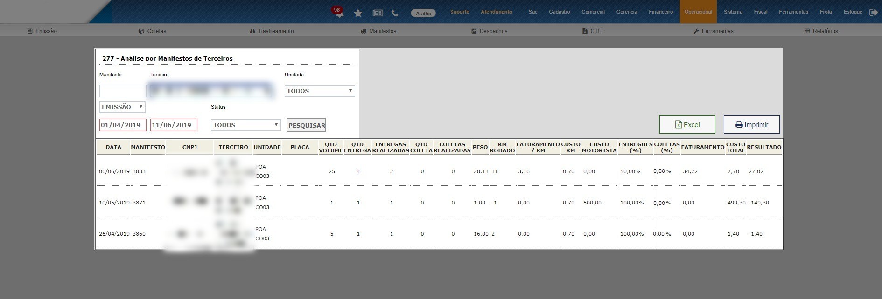The height and width of the screenshot is (299, 882).
Task: Open the Operacional menu
Action: [698, 12]
